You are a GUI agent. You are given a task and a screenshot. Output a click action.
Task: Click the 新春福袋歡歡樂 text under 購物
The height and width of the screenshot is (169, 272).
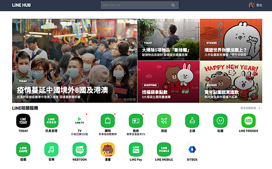coord(108,134)
